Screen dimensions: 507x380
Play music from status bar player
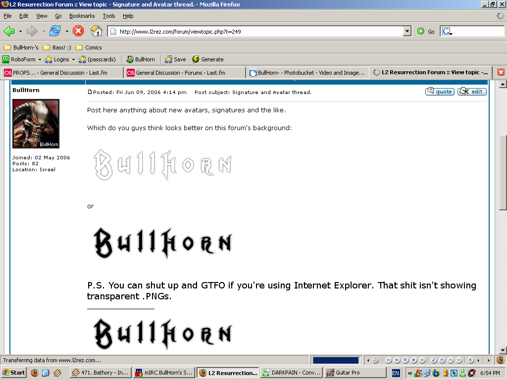click(397, 360)
